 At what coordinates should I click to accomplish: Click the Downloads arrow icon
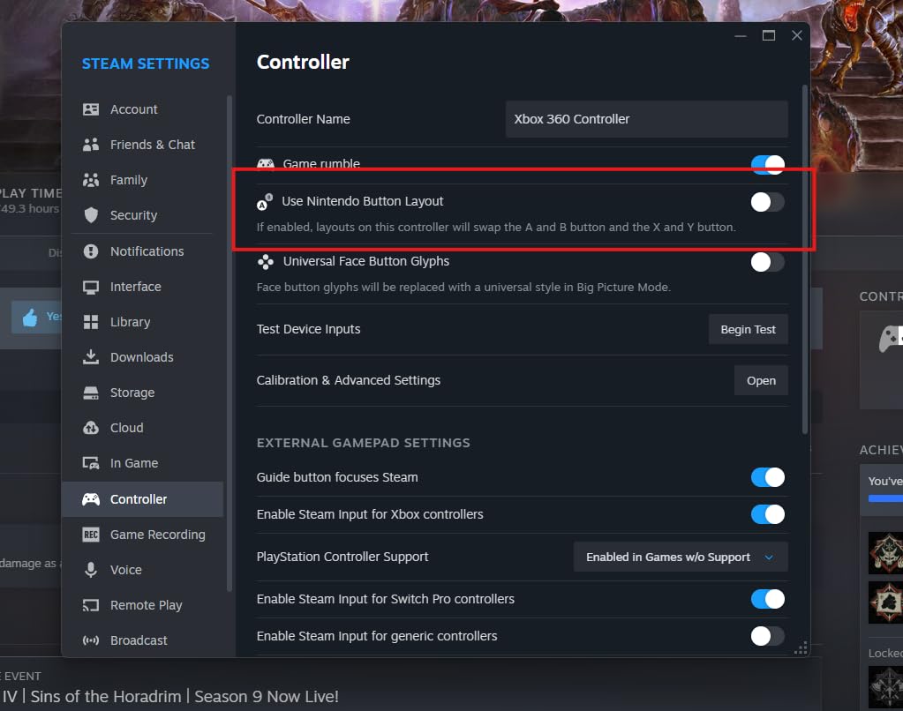click(91, 357)
